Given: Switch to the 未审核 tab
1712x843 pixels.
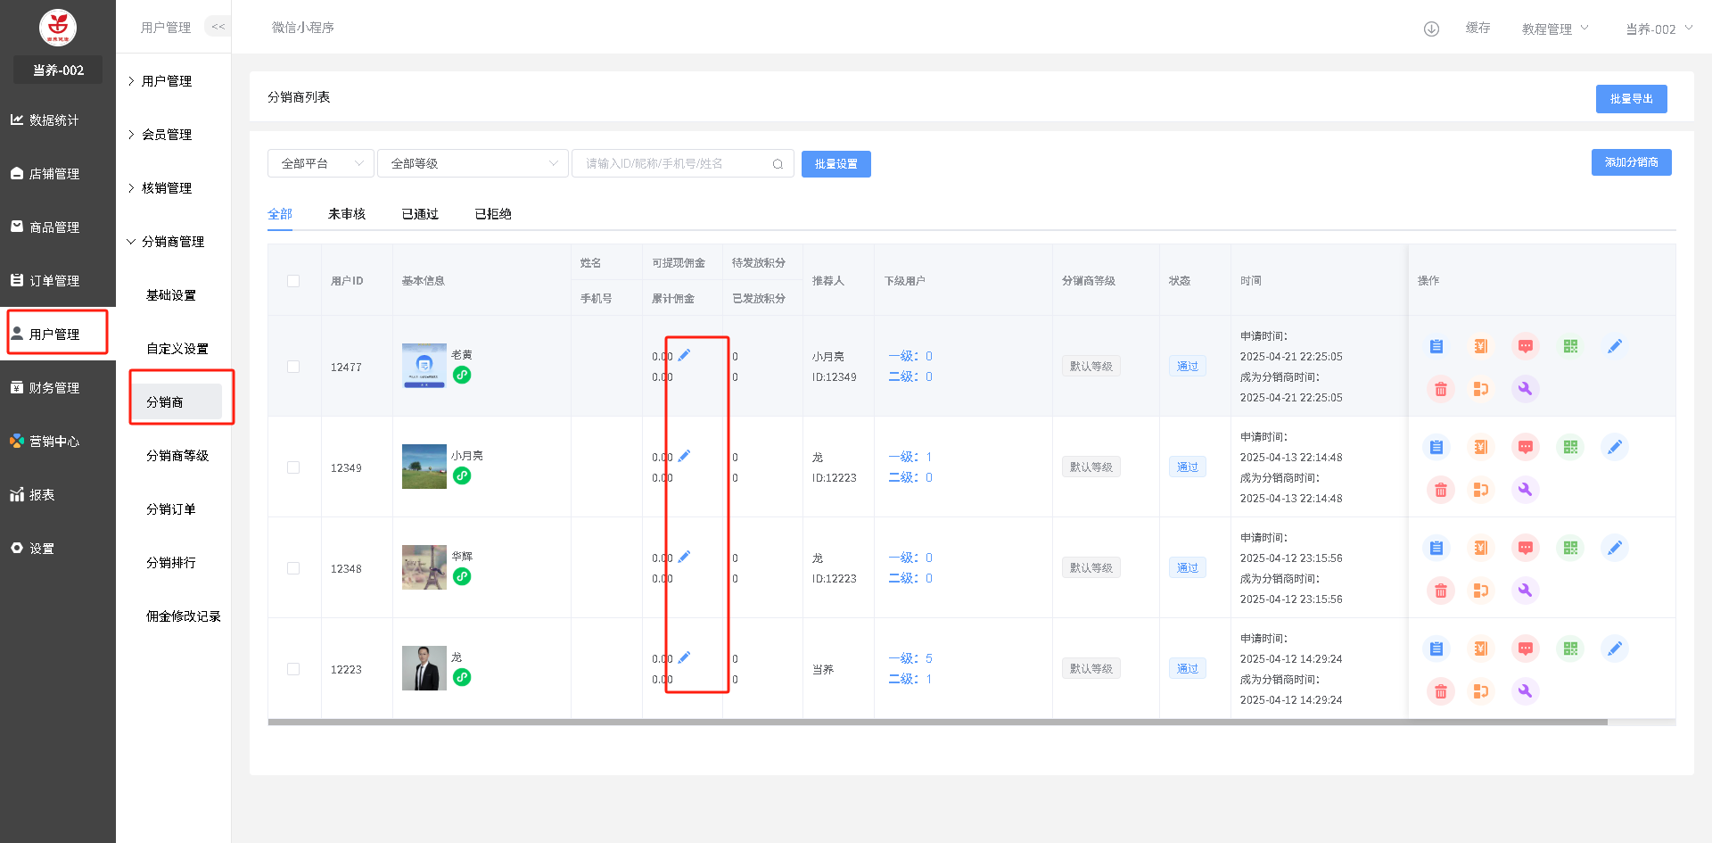Looking at the screenshot, I should pos(347,214).
